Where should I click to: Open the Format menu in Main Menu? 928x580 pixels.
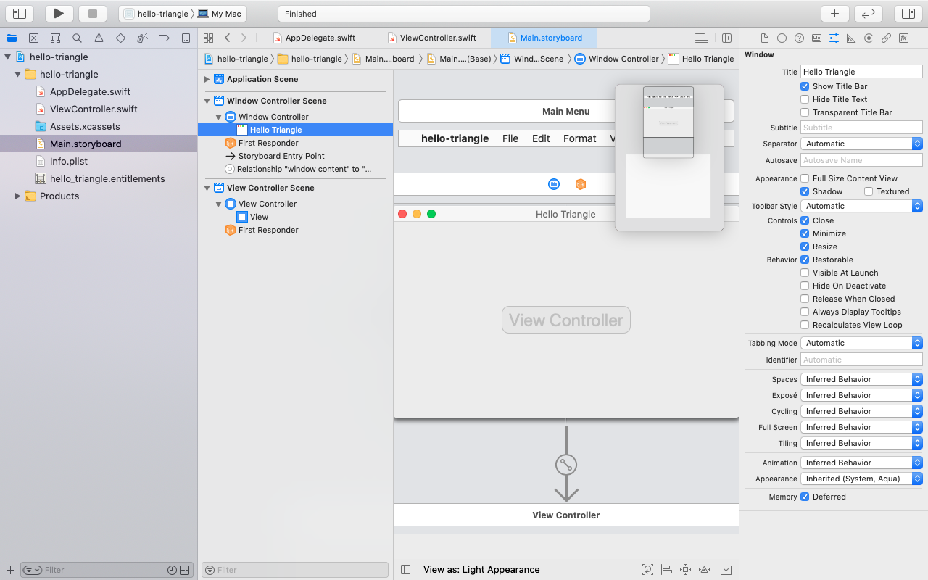[x=579, y=138]
